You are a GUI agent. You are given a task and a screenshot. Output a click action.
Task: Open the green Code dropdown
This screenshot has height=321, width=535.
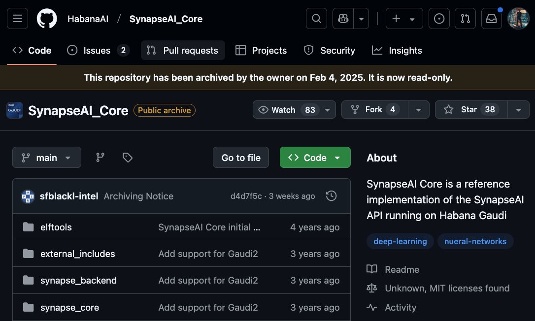point(315,157)
